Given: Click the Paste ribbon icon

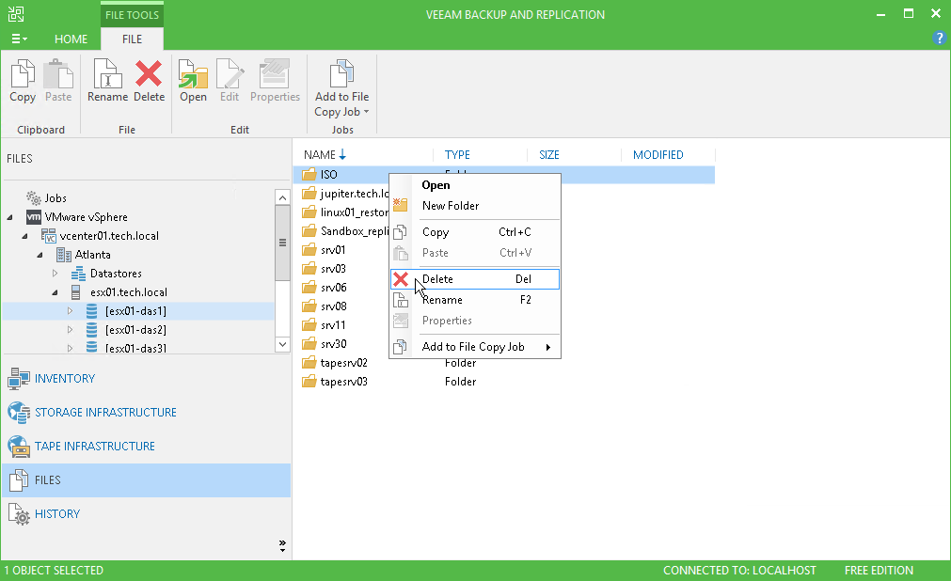Looking at the screenshot, I should pyautogui.click(x=58, y=74).
